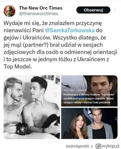Open the Top Model news headline image
This screenshot has height=149, width=121.
(x=89, y=91)
